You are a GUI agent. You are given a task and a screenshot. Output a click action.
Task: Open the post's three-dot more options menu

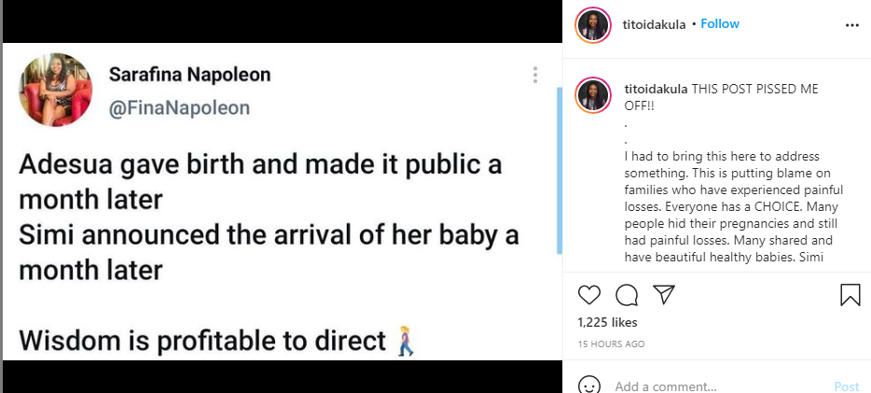[x=850, y=24]
